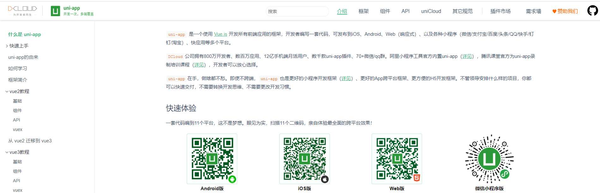Open vuex under vue3教程
This screenshot has width=600, height=193.
pos(18,190)
